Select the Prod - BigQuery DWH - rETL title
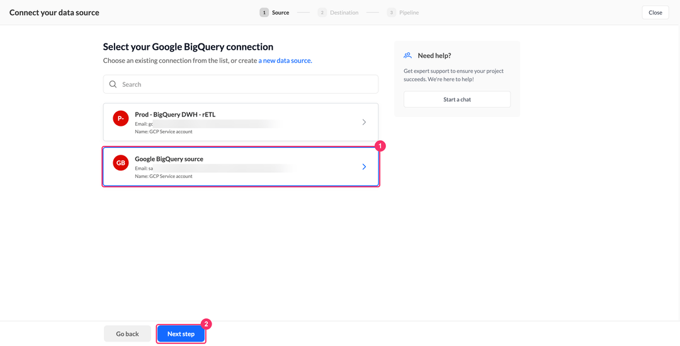The image size is (680, 346). 175,114
